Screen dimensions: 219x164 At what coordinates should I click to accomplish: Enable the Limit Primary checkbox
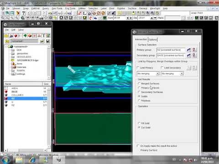[x=138, y=67]
